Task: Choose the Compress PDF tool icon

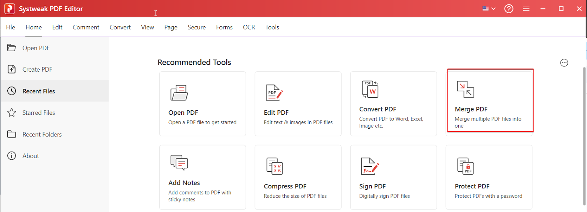Action: tap(274, 166)
